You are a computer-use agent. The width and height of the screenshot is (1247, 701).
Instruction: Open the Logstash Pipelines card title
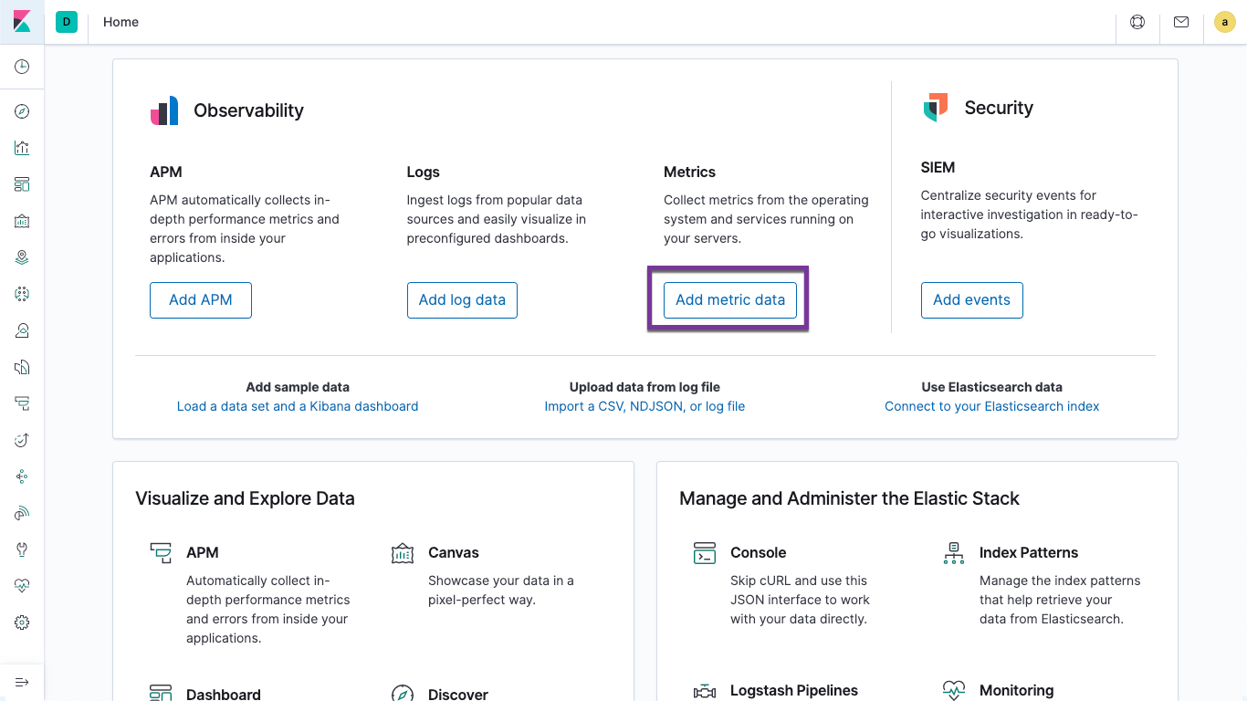[x=794, y=691]
